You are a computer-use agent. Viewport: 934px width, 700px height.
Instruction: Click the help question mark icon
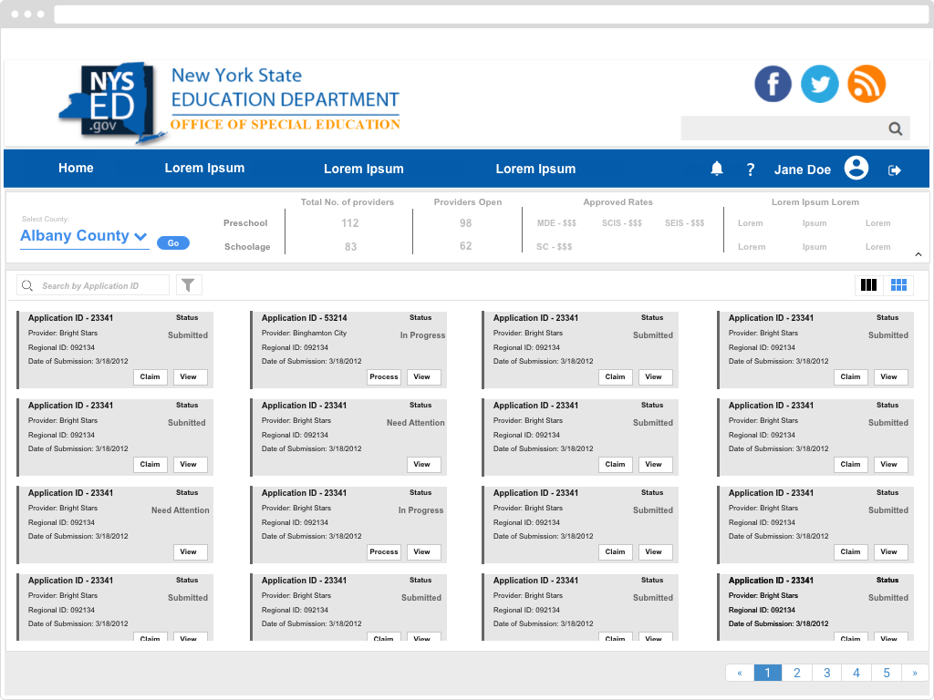tap(751, 170)
